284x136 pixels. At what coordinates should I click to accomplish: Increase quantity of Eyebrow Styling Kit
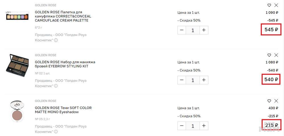[204, 80]
